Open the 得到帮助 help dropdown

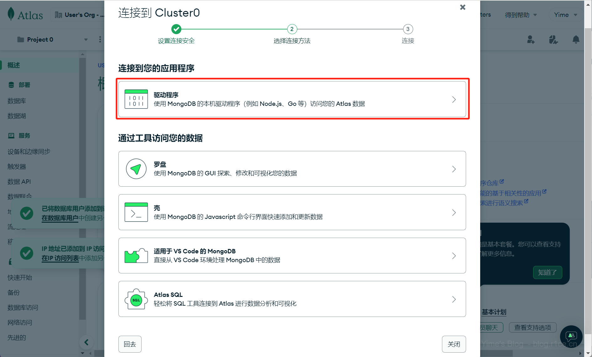(x=521, y=15)
